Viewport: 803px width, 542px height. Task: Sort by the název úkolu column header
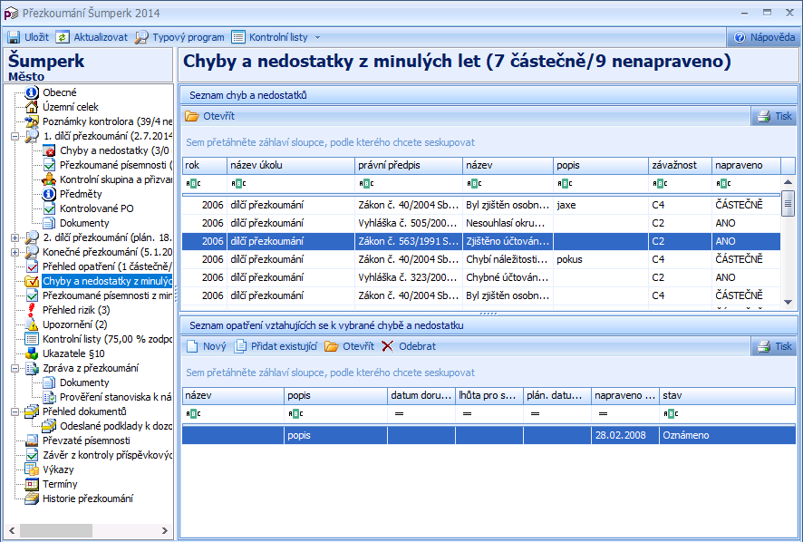coord(291,166)
